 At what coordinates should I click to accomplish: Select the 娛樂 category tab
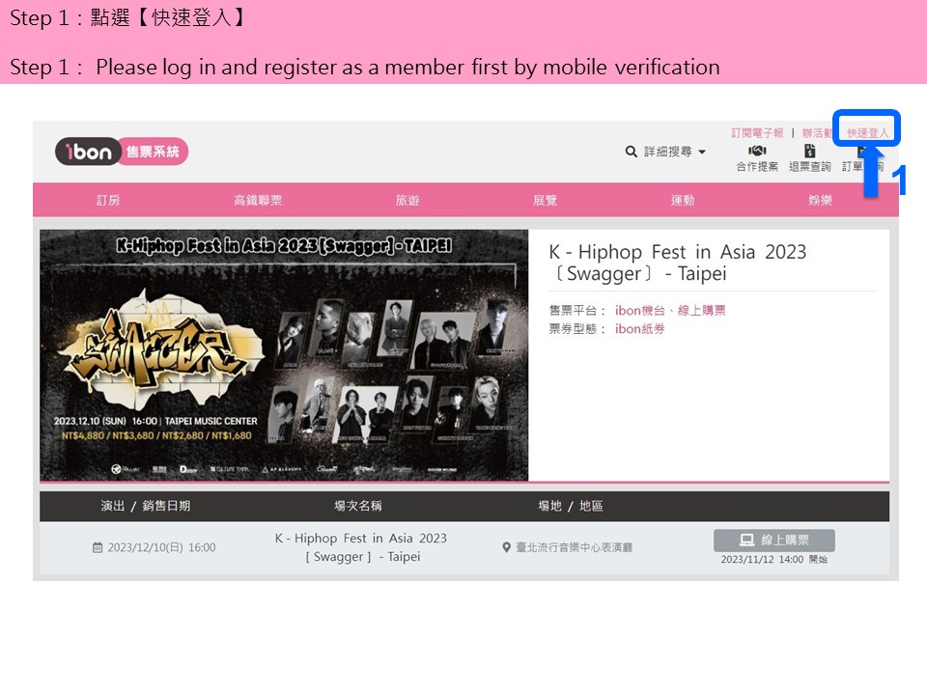click(821, 200)
